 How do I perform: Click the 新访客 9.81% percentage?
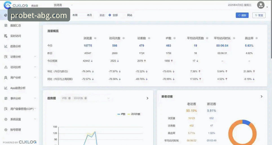coord(211,111)
